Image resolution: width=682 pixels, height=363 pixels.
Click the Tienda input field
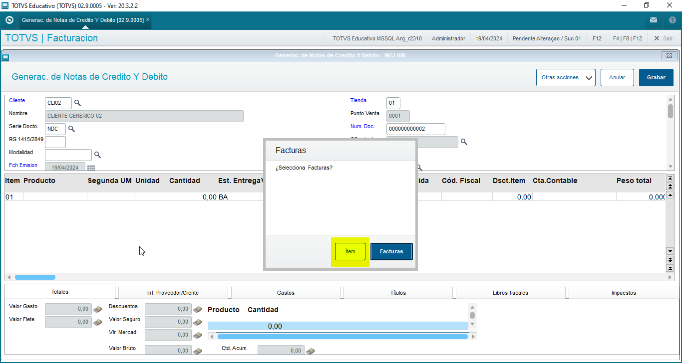pyautogui.click(x=393, y=103)
